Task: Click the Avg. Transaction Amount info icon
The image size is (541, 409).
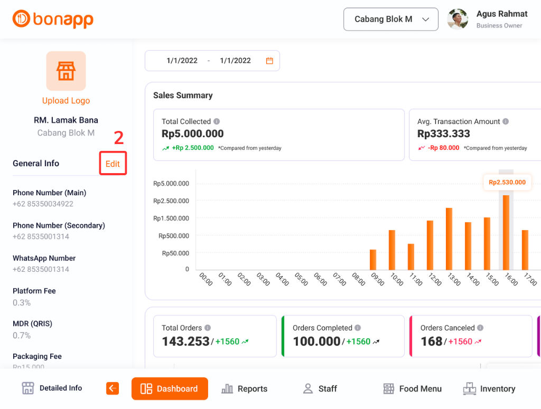Action: [506, 121]
